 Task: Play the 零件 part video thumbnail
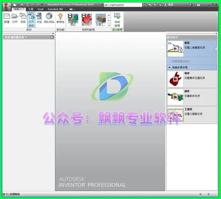tap(175, 79)
